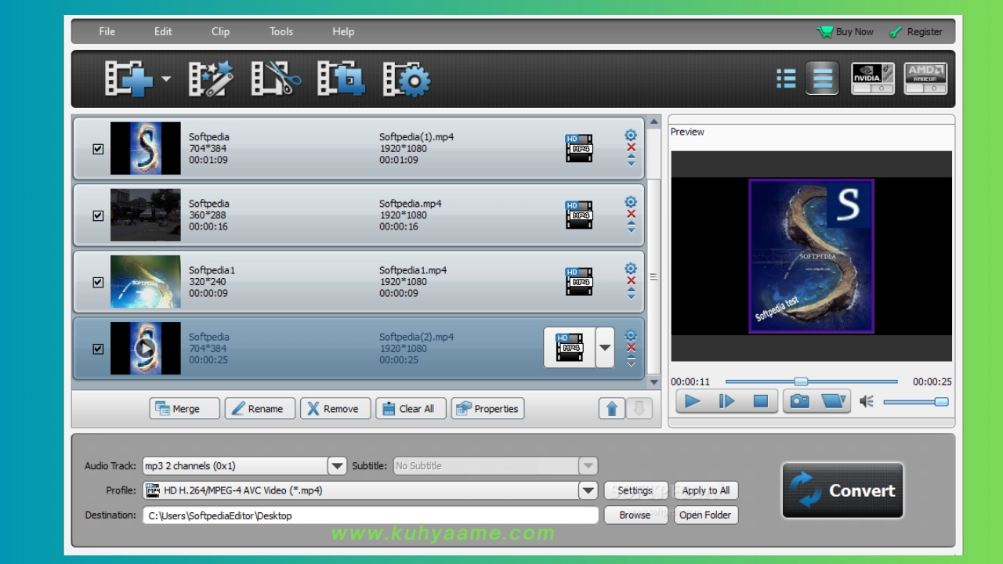Click file list scrollbar up arrow
1003x564 pixels.
coord(654,122)
